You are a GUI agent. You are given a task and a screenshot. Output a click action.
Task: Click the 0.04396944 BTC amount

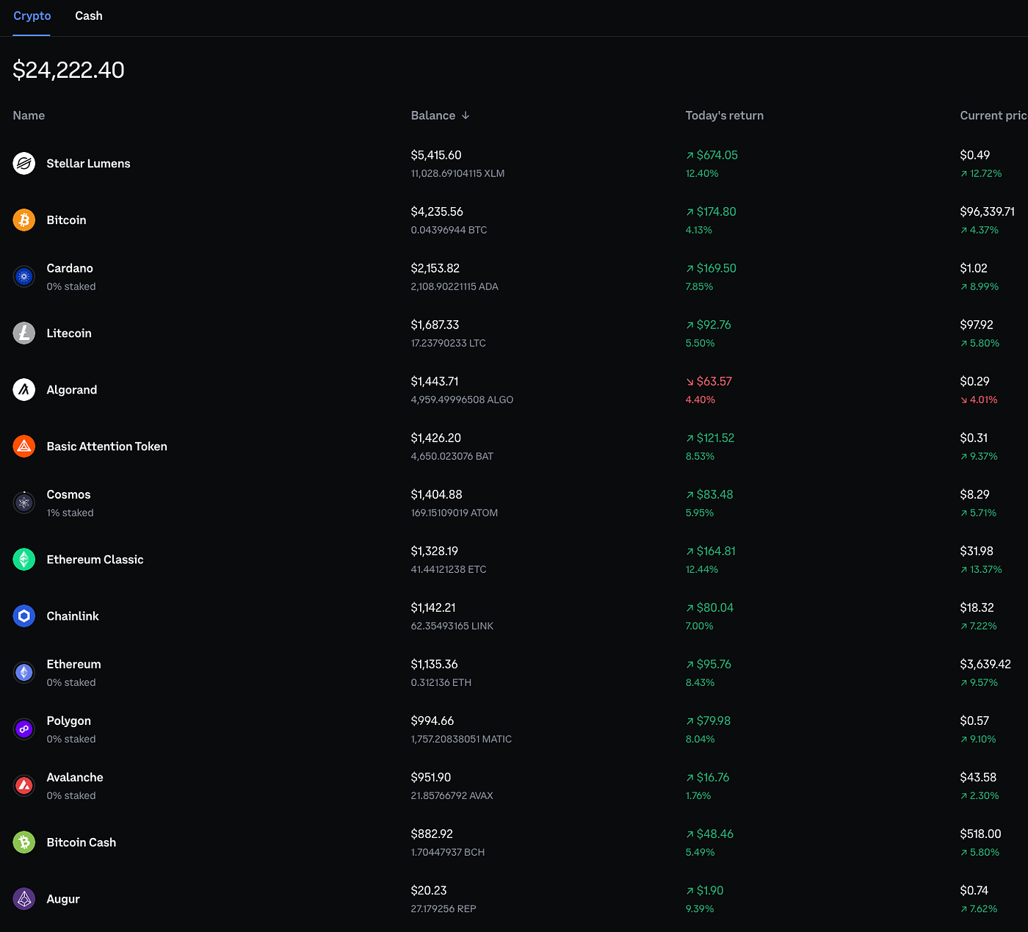pyautogui.click(x=449, y=230)
